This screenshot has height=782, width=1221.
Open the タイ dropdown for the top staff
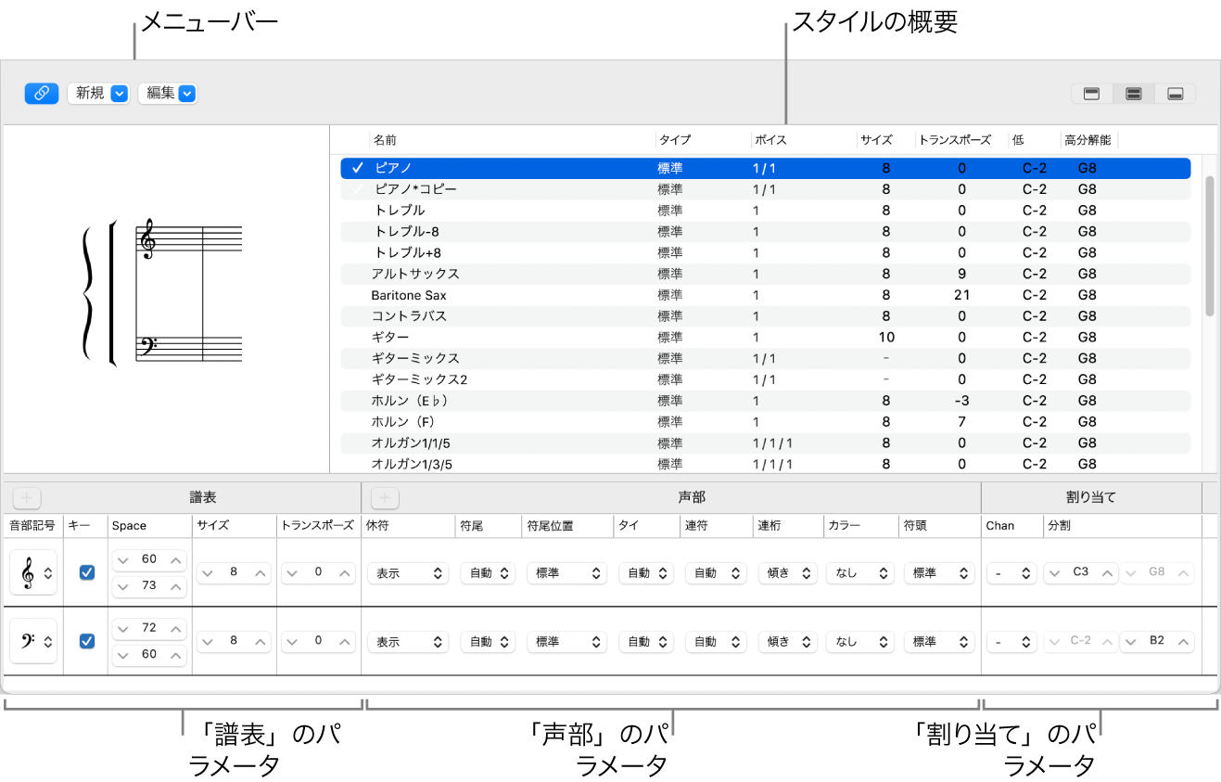click(x=646, y=572)
